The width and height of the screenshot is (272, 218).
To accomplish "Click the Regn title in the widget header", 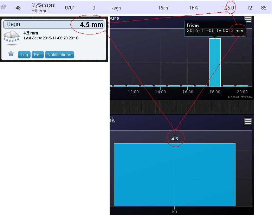I will pyautogui.click(x=13, y=24).
